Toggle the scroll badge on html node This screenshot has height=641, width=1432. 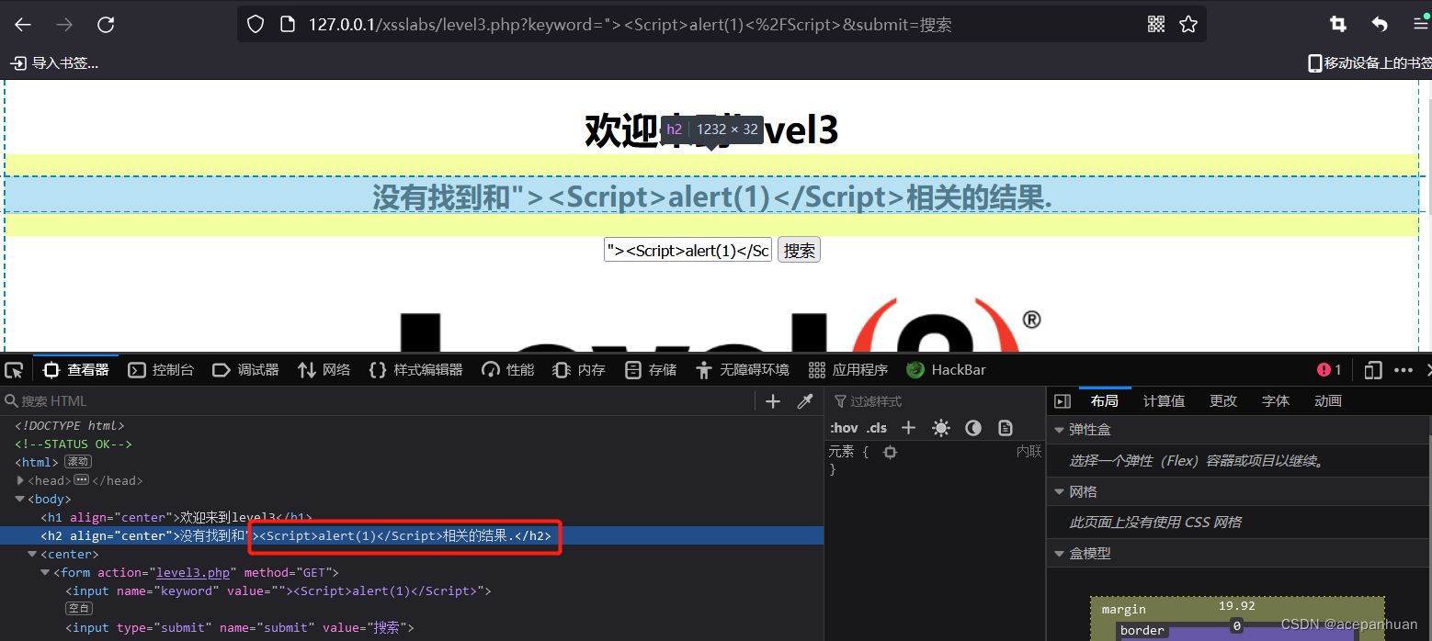[78, 462]
